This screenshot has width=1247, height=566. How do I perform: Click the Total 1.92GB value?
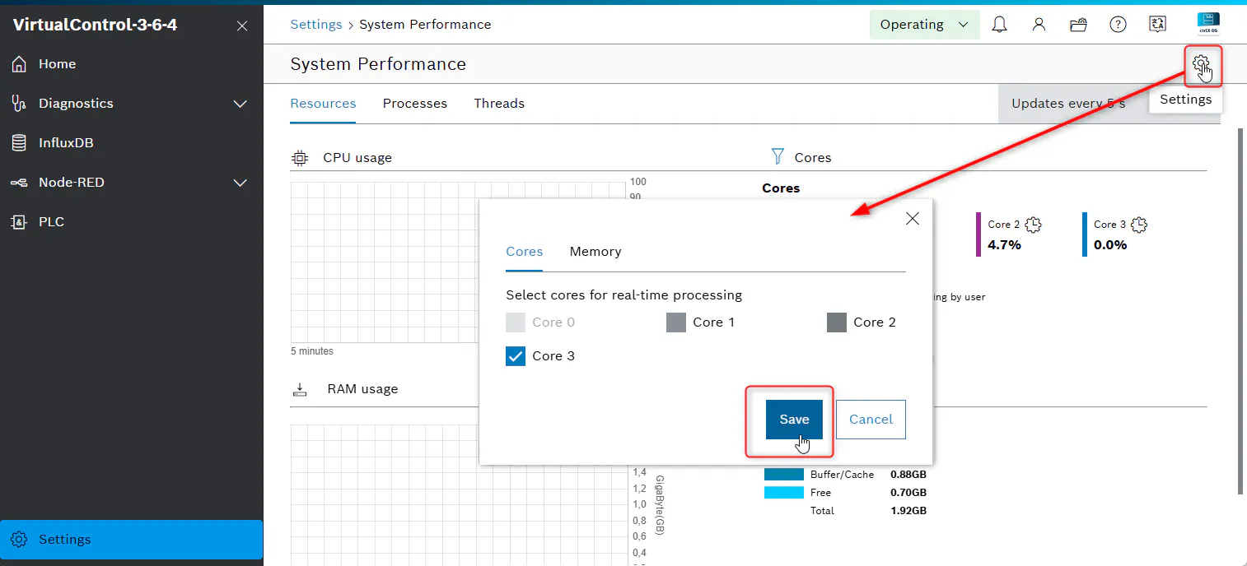pos(908,511)
